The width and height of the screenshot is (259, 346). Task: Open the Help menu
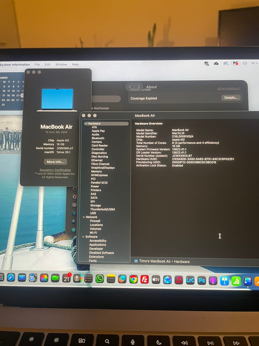[x=75, y=64]
